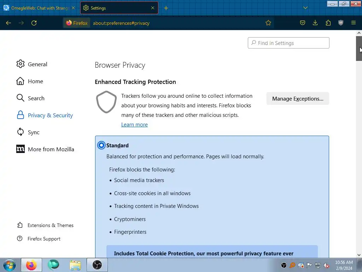The height and width of the screenshot is (272, 362).
Task: Open OBS Studio from the taskbar
Action: click(x=97, y=265)
